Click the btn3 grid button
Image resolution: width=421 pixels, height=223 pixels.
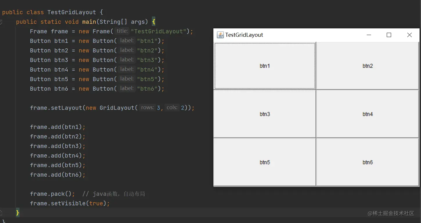pos(265,114)
